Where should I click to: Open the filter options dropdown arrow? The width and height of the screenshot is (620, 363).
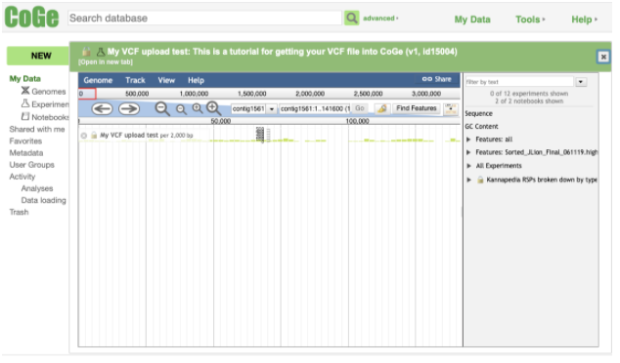(x=581, y=82)
